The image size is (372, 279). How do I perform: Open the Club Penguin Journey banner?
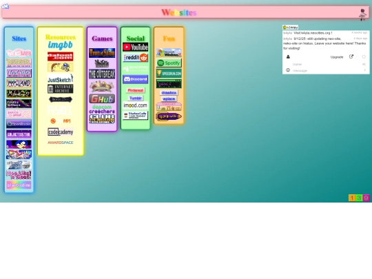(102, 119)
